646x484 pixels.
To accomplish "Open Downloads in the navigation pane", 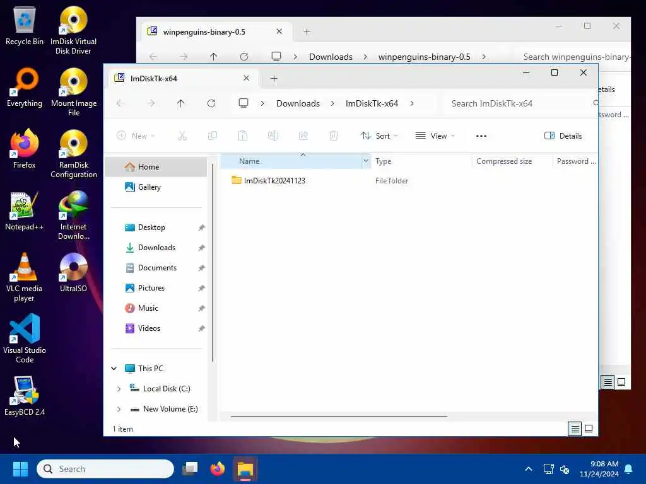I will pos(156,247).
